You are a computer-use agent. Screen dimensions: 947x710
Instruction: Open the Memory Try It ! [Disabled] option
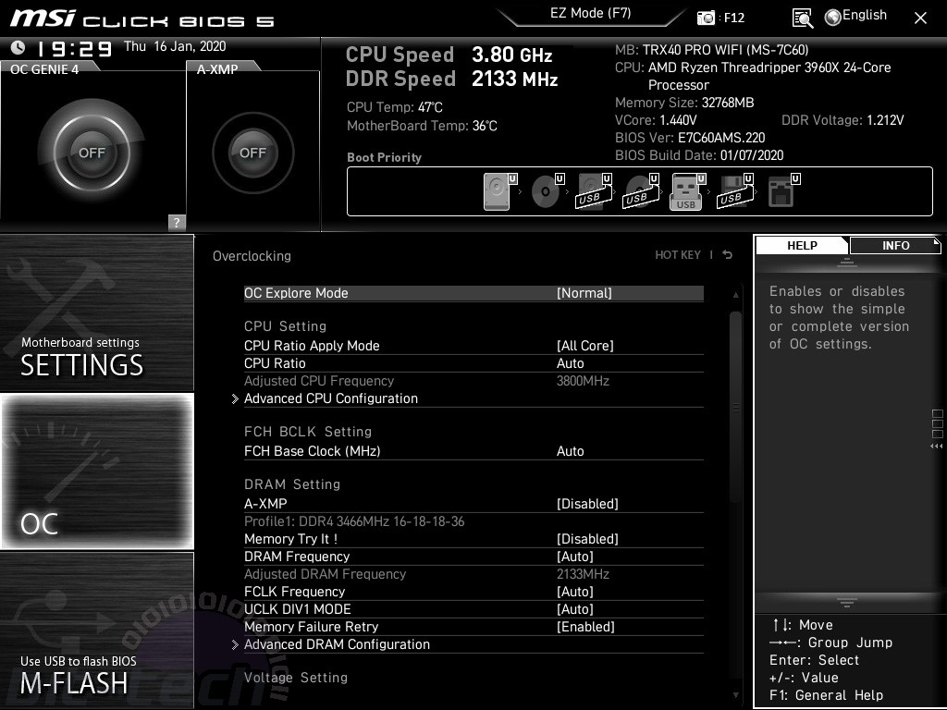[x=473, y=539]
